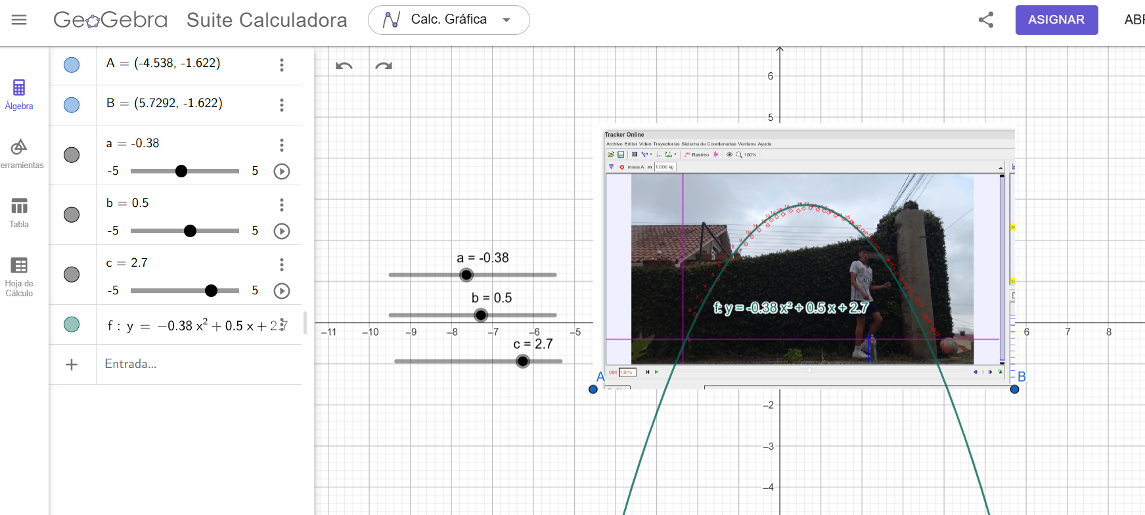1145x515 pixels.
Task: Open more options for point A
Action: 282,65
